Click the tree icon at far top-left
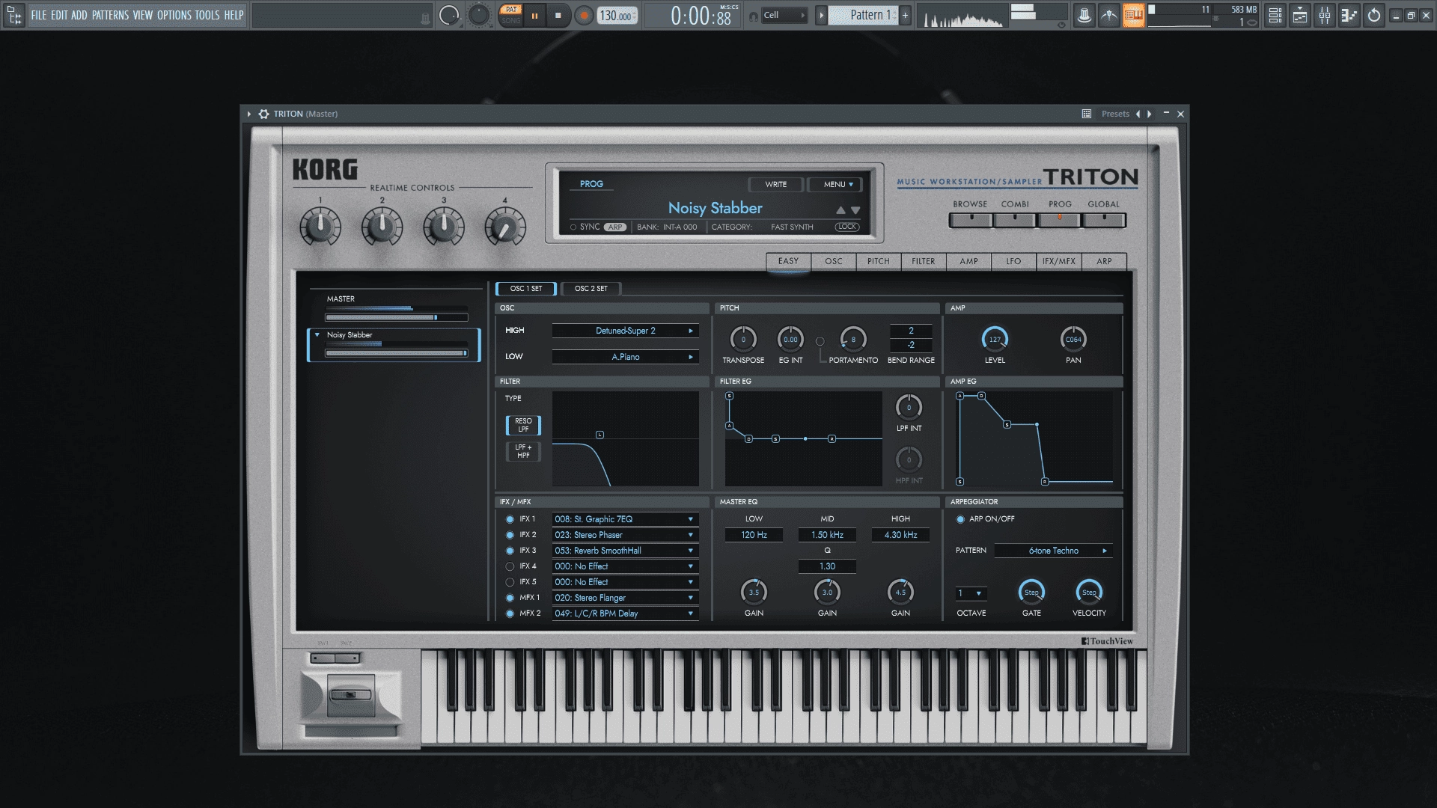1437x808 pixels. [x=14, y=15]
